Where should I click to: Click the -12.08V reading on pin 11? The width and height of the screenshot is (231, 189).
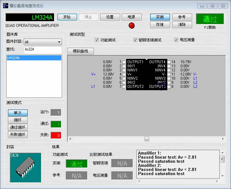point(185,74)
